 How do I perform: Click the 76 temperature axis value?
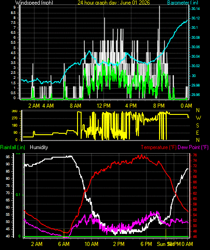click(x=195, y=155)
